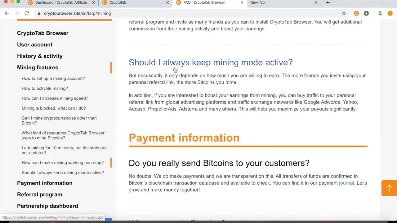Viewport: 397px width, 223px height.
Task: Click heading 'Should I always keep mining mode active?'
Action: click(x=211, y=63)
